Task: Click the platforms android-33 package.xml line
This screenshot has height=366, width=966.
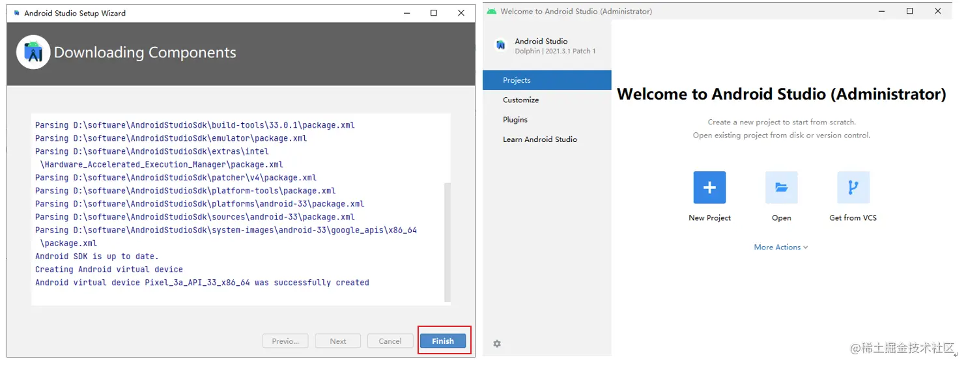Action: tap(199, 204)
